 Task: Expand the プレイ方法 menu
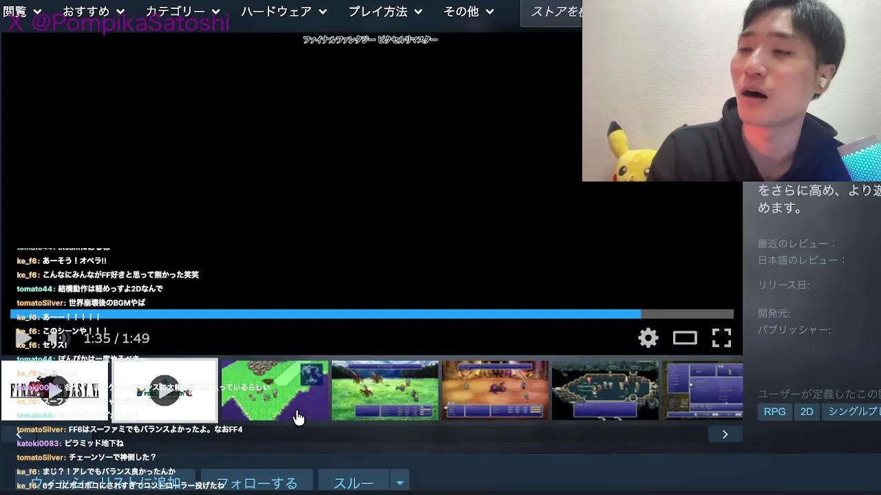(x=385, y=12)
